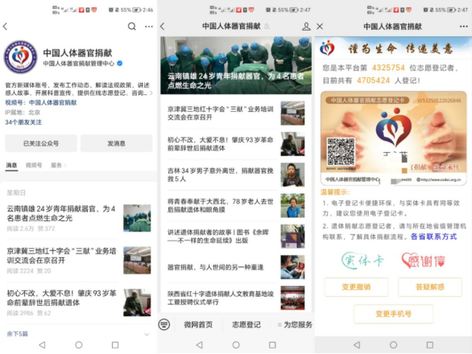Image resolution: width=472 pixels, height=354 pixels.
Task: Tap the blue verified badge next to 管理中心
Action: (119, 64)
